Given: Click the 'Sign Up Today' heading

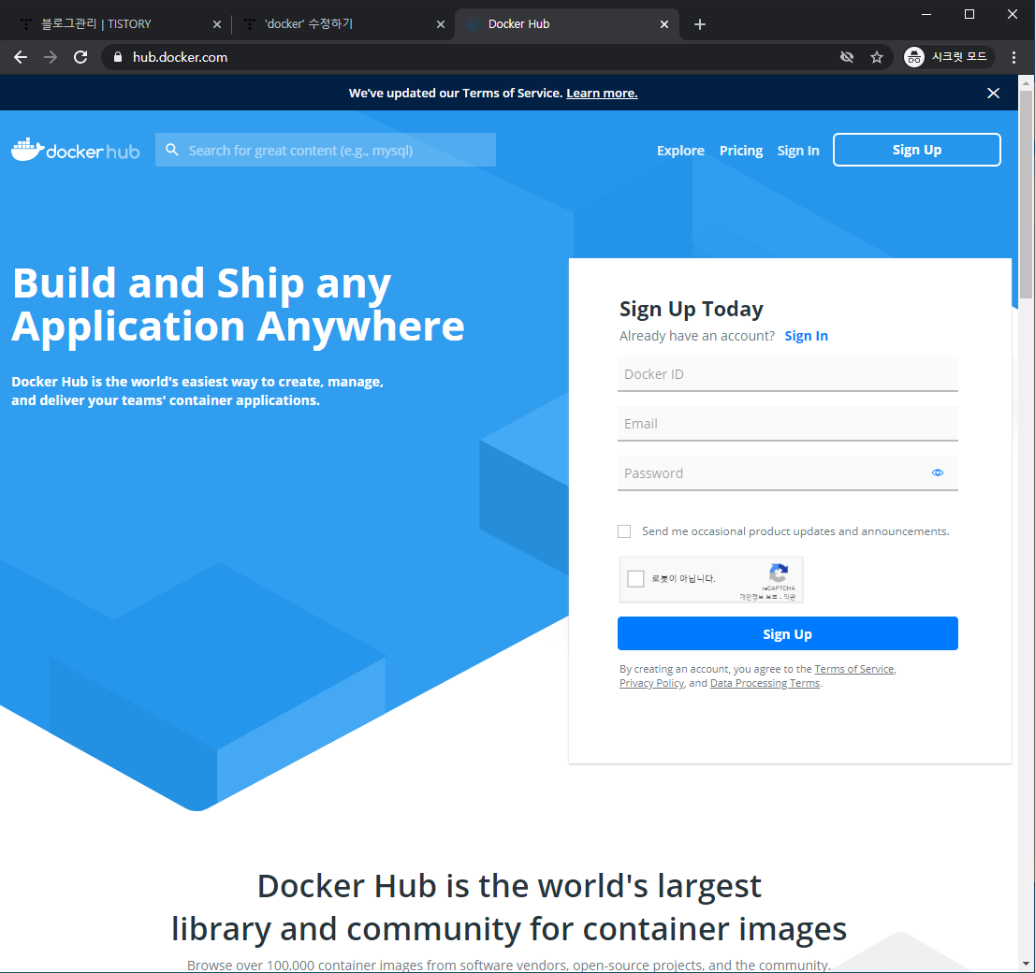Looking at the screenshot, I should coord(692,309).
